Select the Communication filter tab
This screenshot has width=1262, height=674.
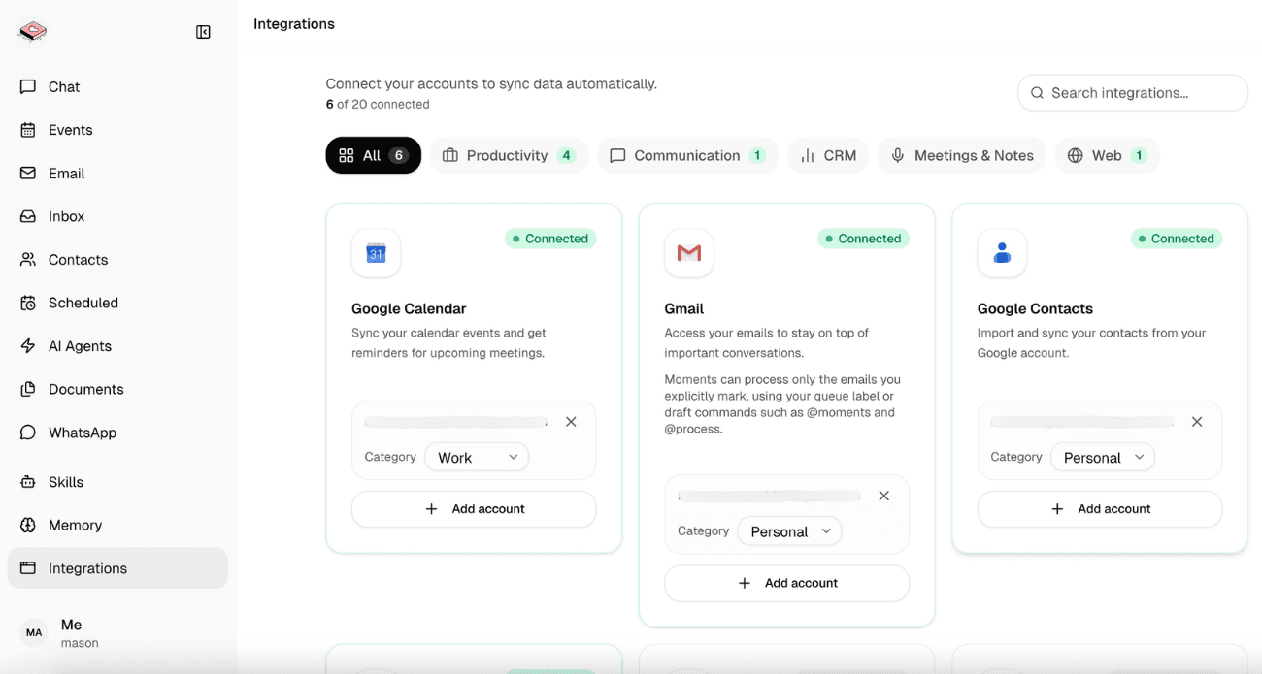686,154
